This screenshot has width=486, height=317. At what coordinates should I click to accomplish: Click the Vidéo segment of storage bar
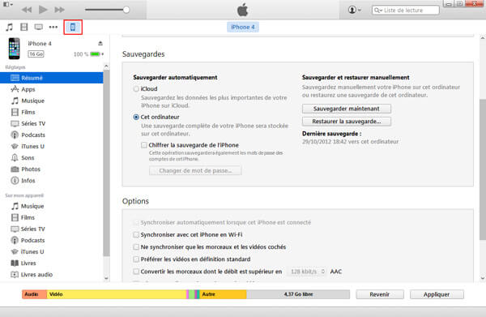(116, 294)
